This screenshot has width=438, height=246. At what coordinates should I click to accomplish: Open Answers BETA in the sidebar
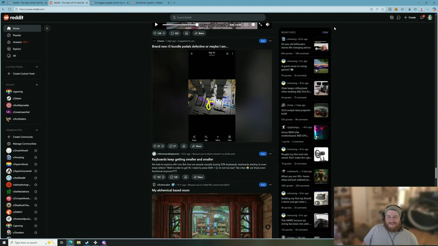point(23,42)
